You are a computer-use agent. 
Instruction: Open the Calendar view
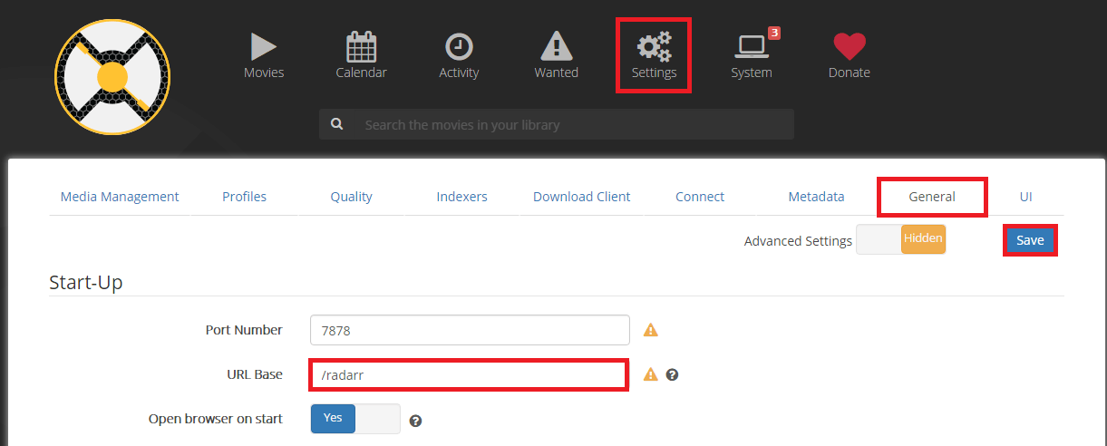tap(361, 55)
